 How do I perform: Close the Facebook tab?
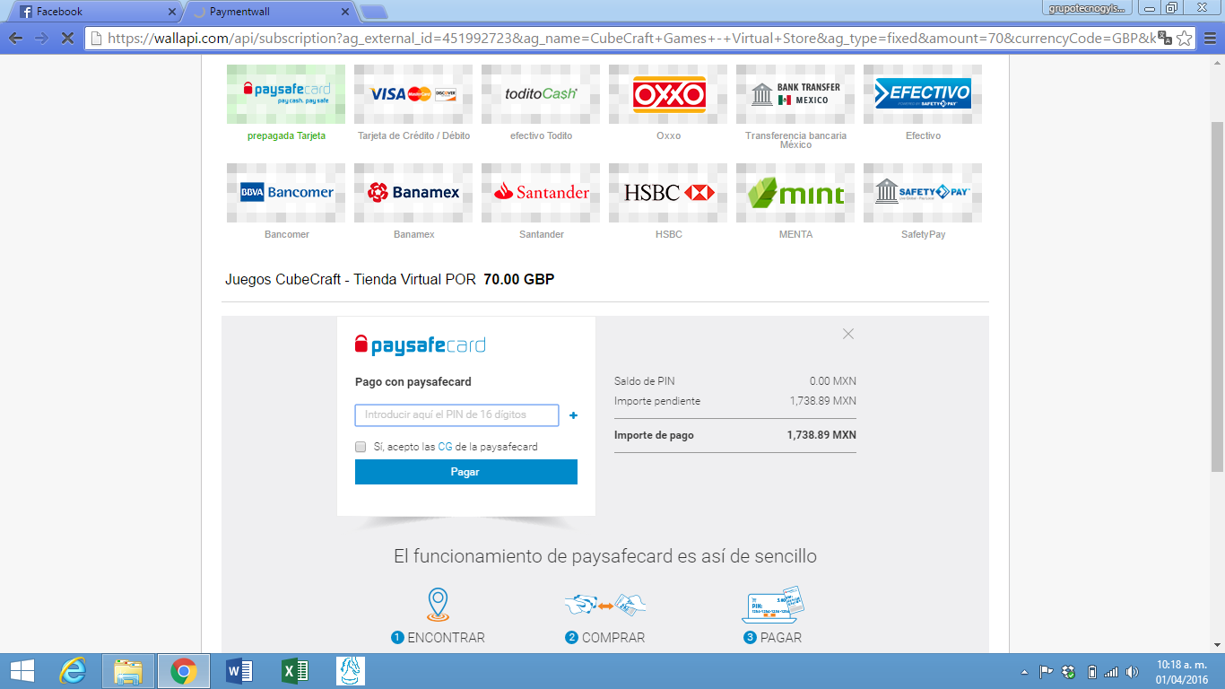coord(171,12)
